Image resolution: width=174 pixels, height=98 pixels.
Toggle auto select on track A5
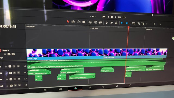(x=11, y=85)
